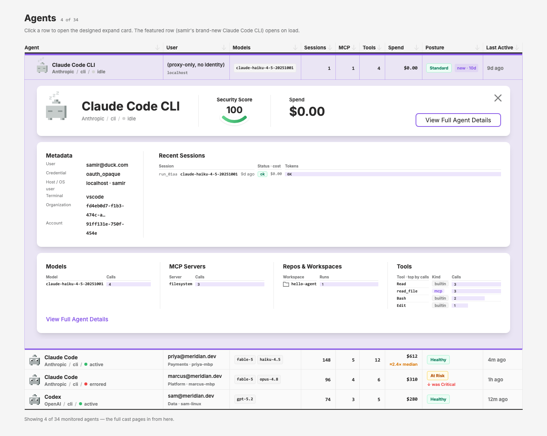Click the Read tool row name
Screen dimensions: 547x436
pos(401,284)
